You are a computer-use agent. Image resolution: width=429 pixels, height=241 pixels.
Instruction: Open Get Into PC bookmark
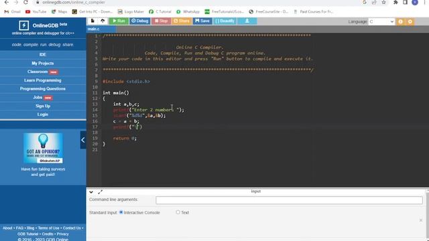click(x=93, y=12)
